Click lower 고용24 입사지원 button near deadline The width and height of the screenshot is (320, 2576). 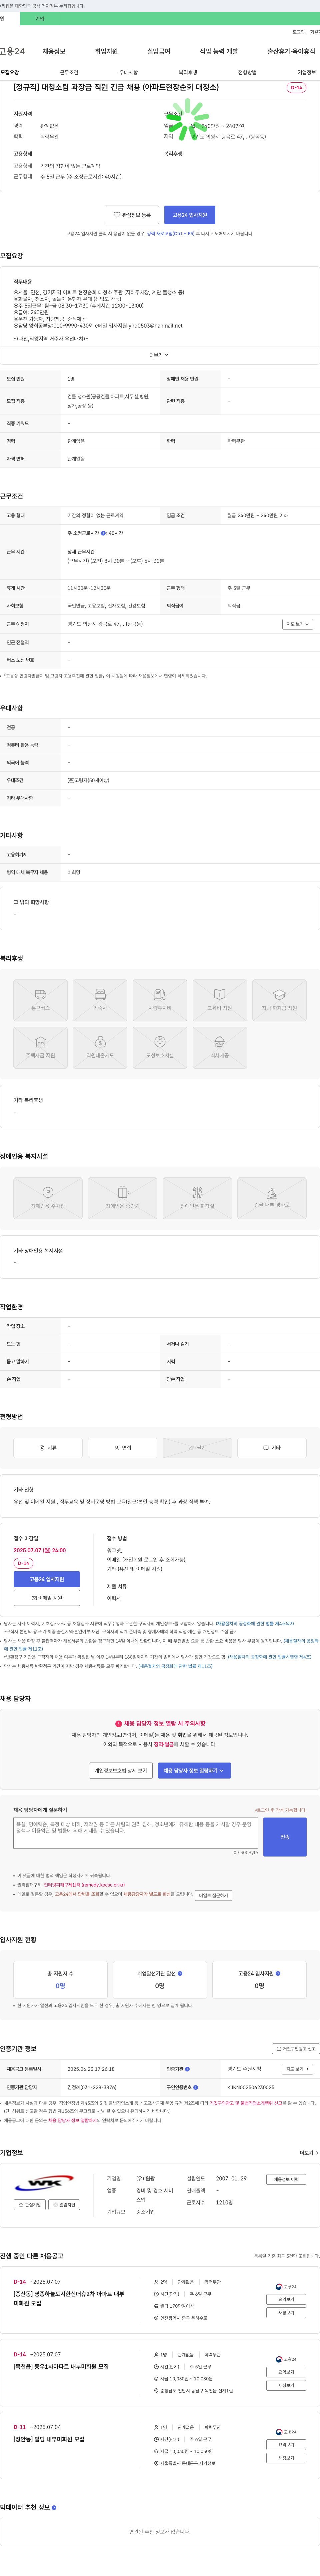(x=47, y=1579)
